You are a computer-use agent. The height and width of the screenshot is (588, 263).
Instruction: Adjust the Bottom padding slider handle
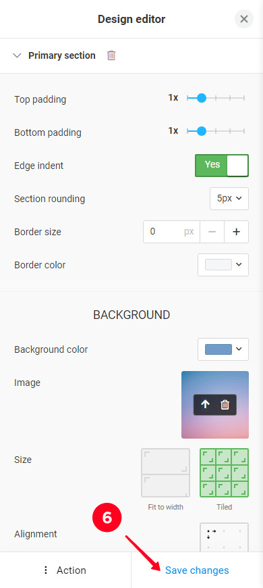tap(202, 131)
